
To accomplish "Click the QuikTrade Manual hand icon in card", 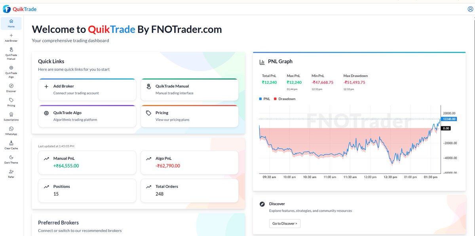I will 148,86.
